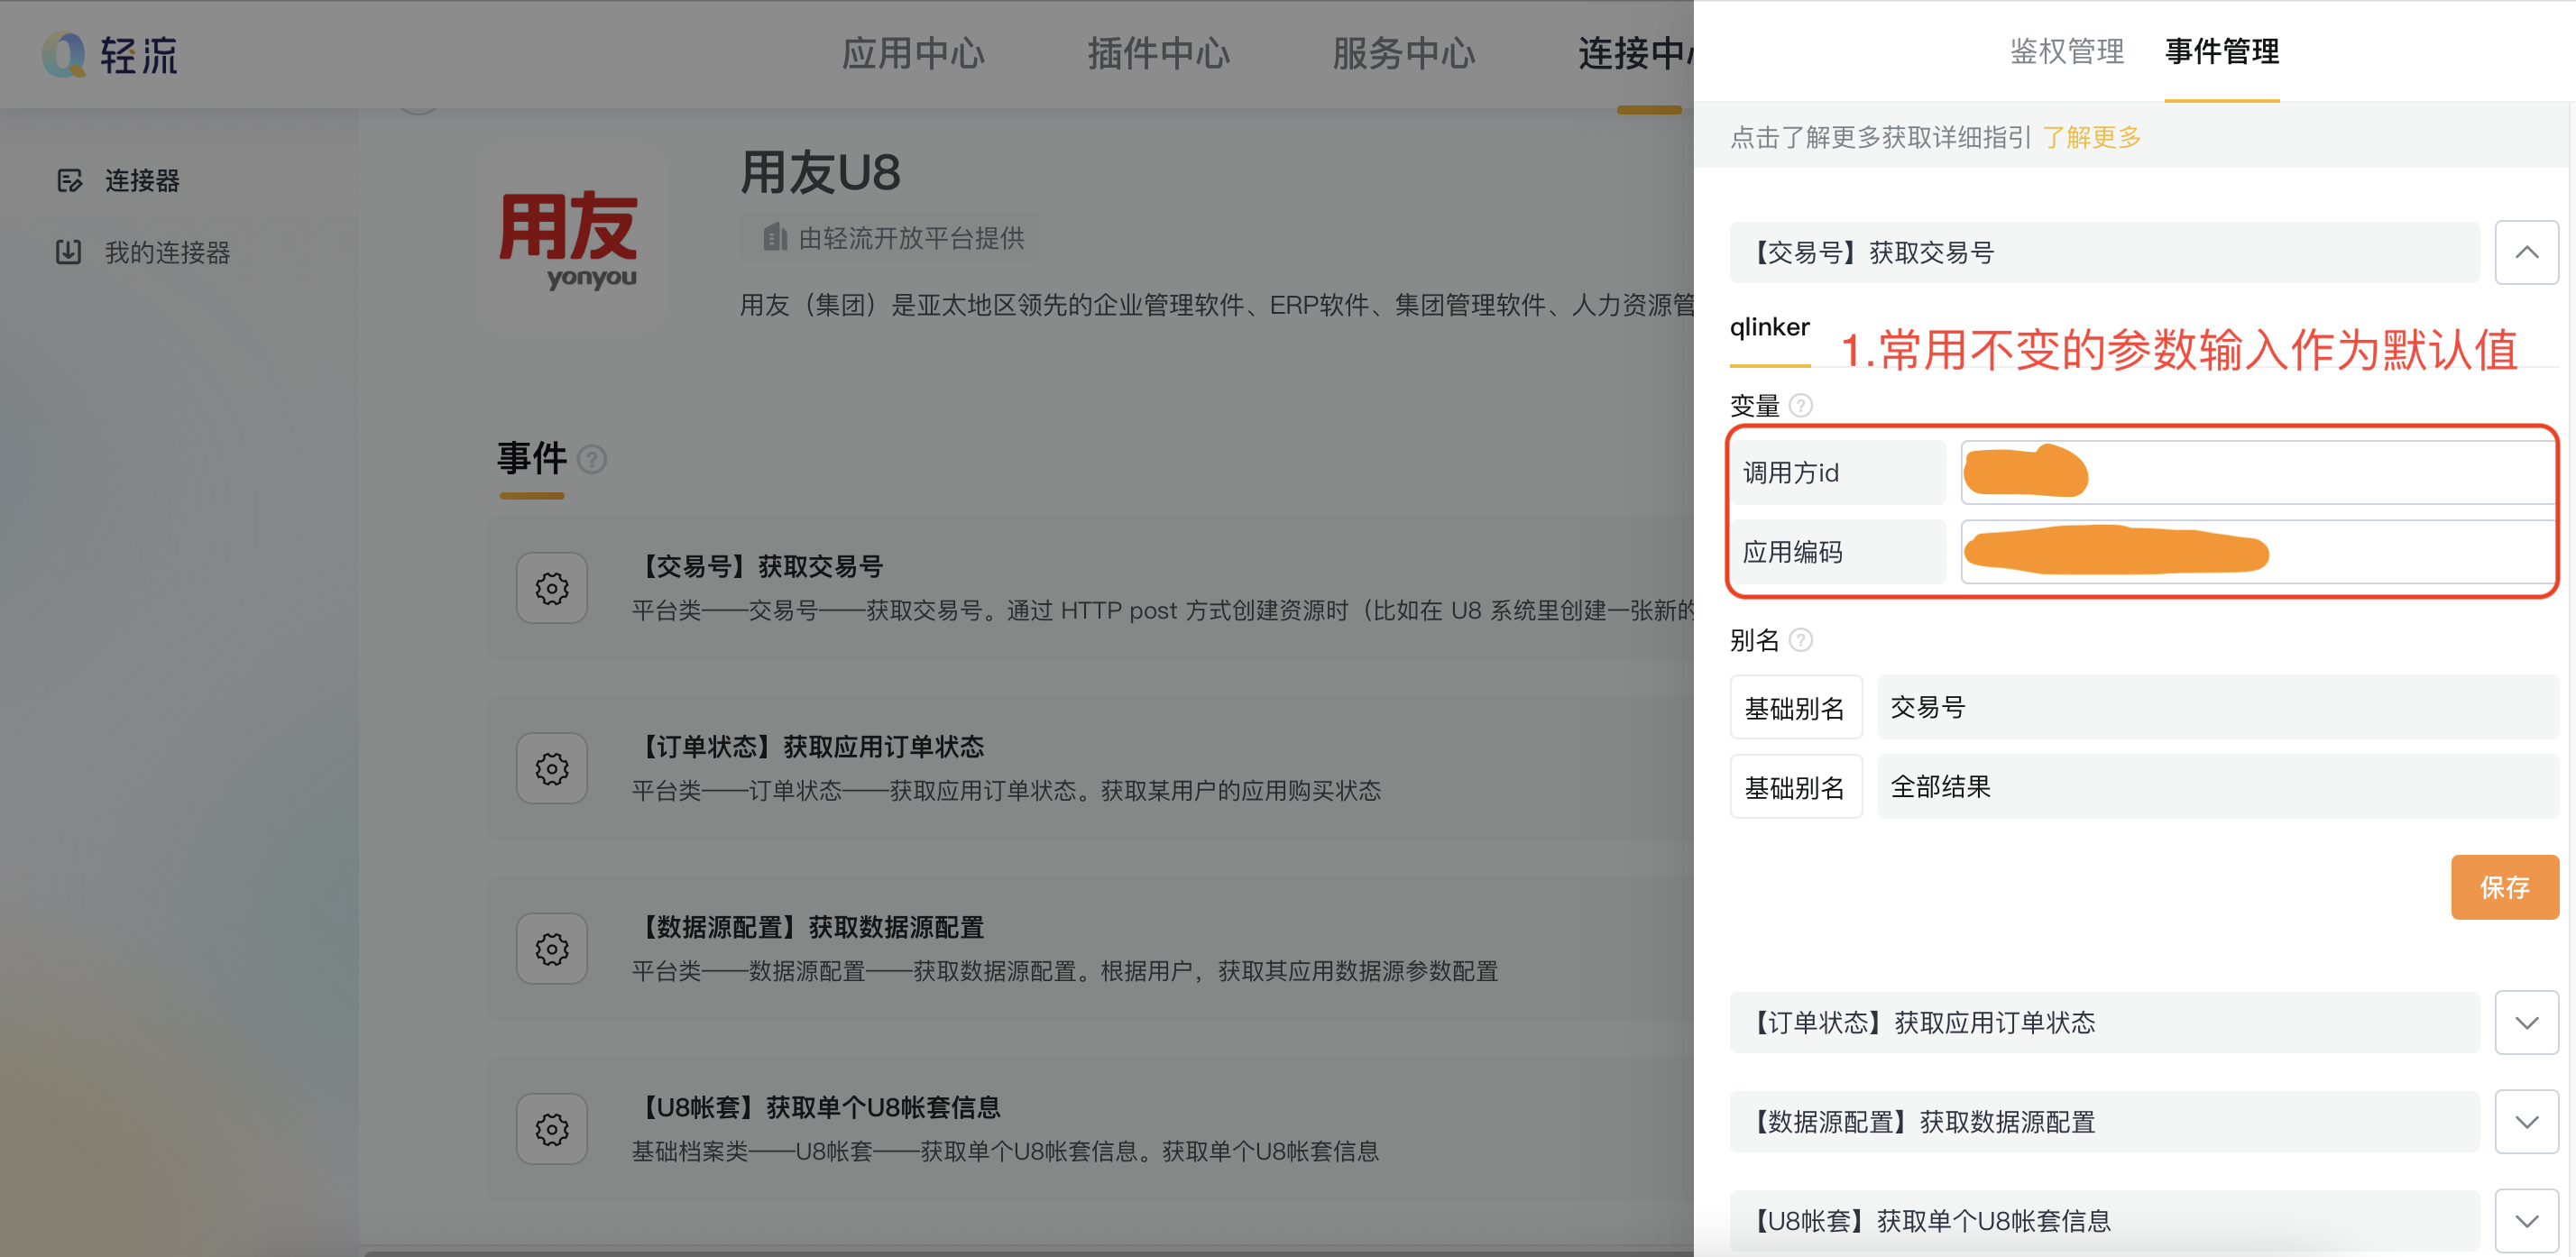This screenshot has width=2576, height=1257.
Task: Click the 基础别名 box beside 全部结果
Action: pos(1796,787)
